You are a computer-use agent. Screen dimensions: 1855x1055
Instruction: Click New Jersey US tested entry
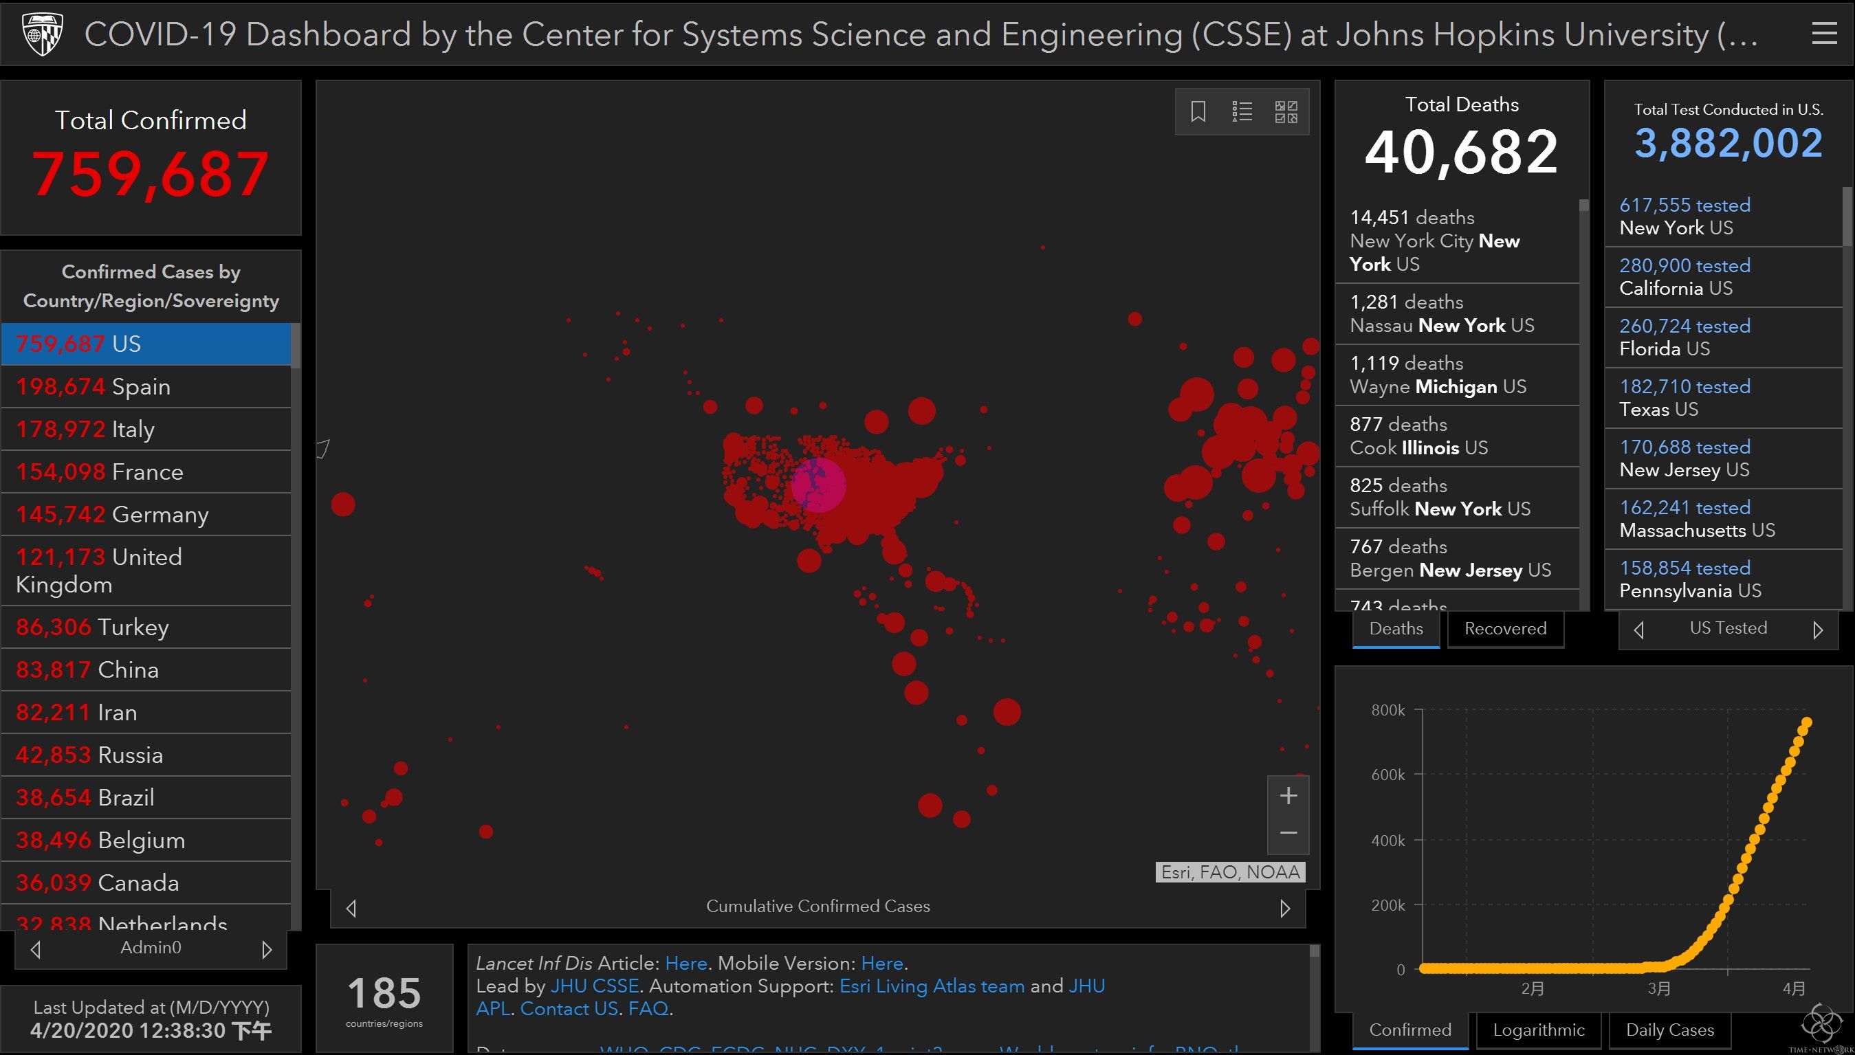(1724, 458)
